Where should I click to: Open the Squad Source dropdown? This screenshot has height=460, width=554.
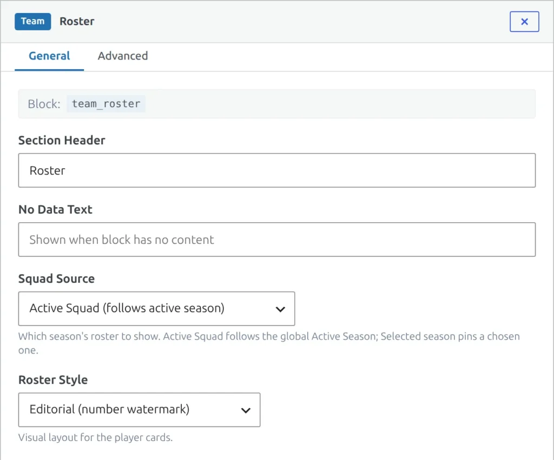(x=156, y=309)
